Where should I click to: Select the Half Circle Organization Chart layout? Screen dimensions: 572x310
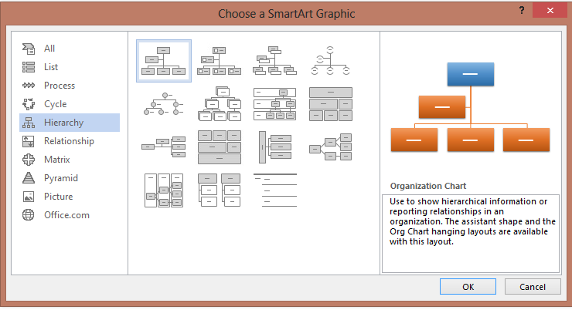point(330,60)
